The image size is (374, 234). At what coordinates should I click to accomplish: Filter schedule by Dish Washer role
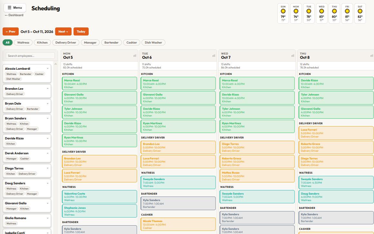pos(153,43)
